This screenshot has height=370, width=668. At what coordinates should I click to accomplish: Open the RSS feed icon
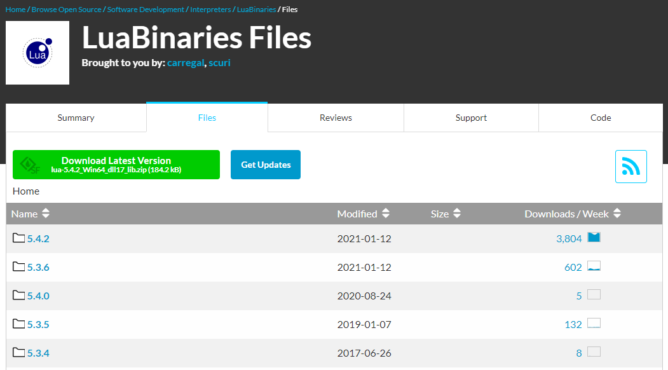[x=631, y=167]
